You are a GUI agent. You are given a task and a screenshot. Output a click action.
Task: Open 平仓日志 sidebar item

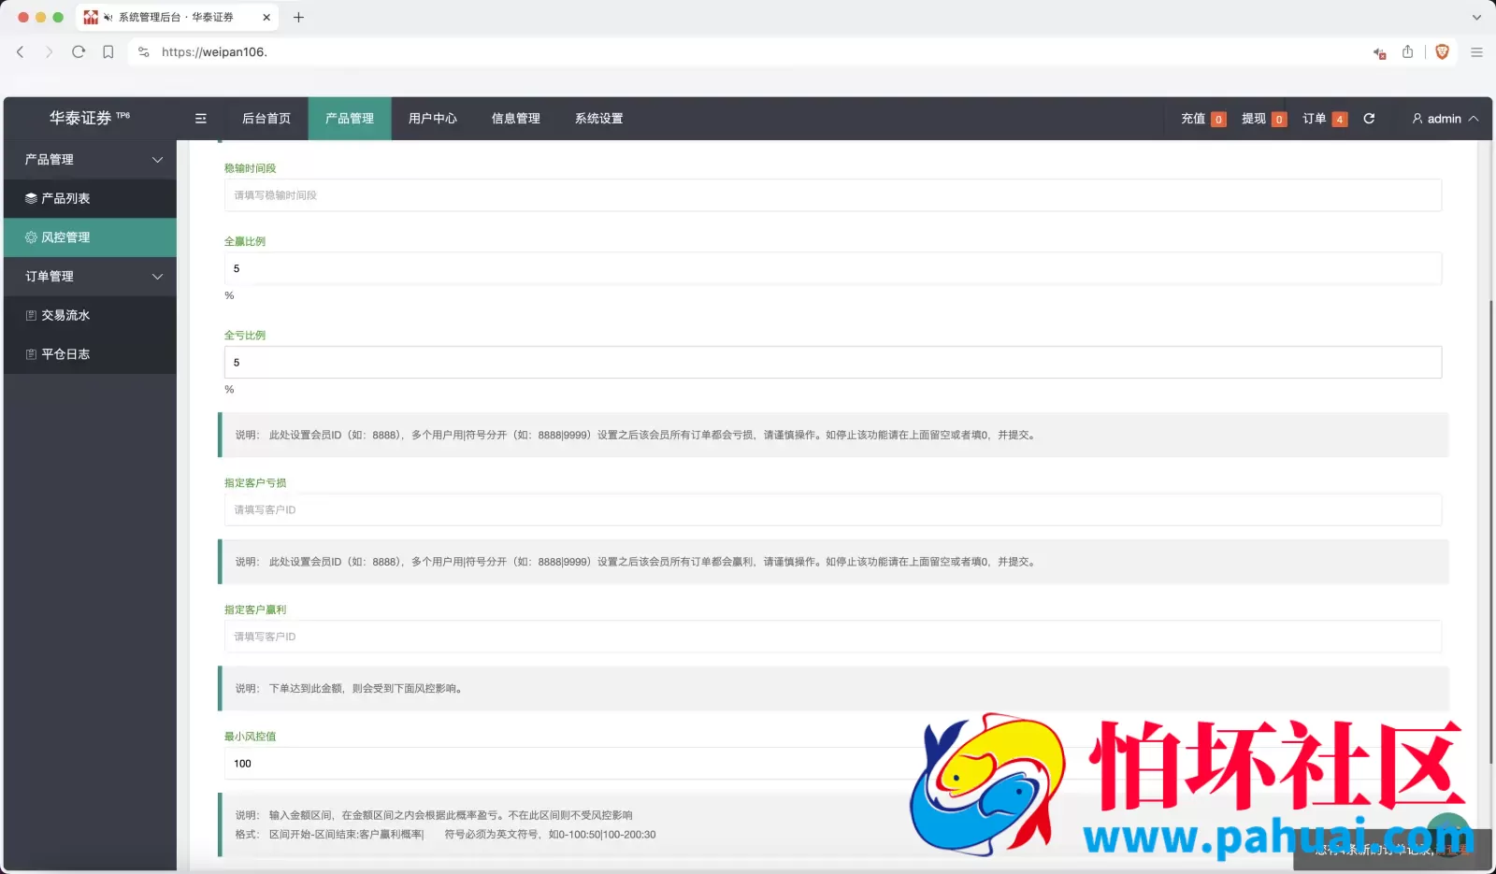pos(90,354)
